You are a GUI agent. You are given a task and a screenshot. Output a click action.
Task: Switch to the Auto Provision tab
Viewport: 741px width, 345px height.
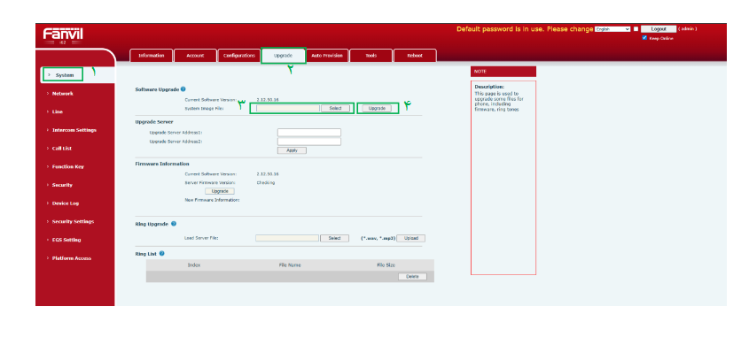point(326,56)
